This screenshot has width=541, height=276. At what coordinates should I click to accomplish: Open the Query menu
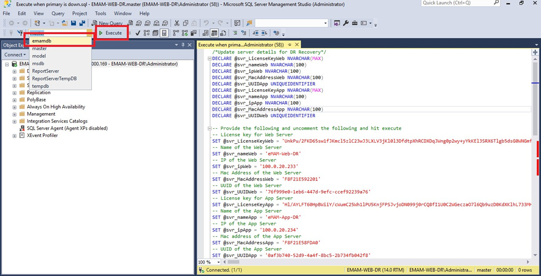(58, 13)
